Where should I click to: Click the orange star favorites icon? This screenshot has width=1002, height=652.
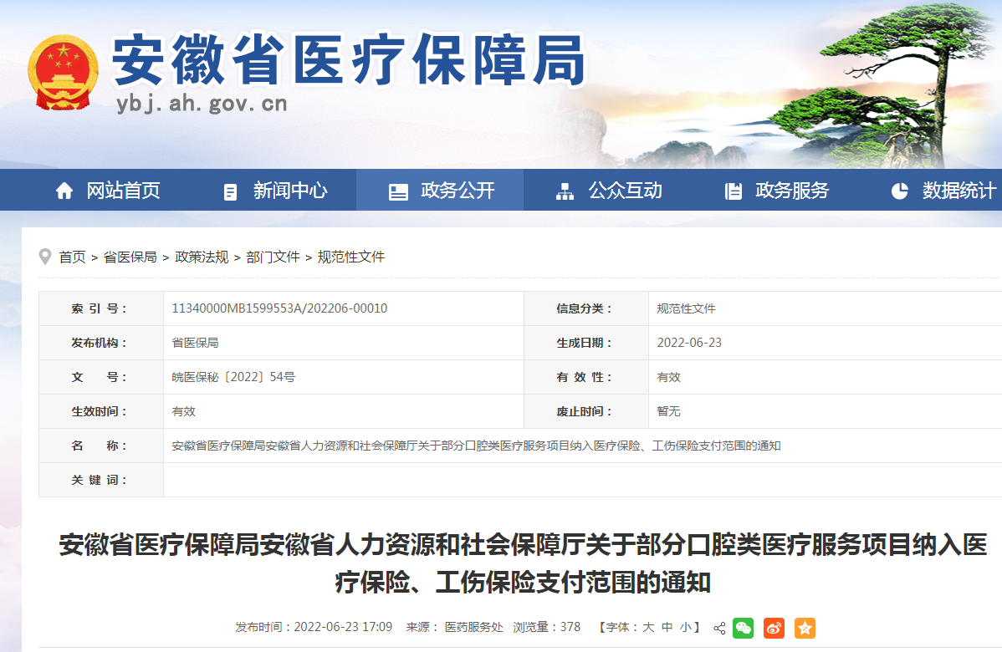[805, 629]
